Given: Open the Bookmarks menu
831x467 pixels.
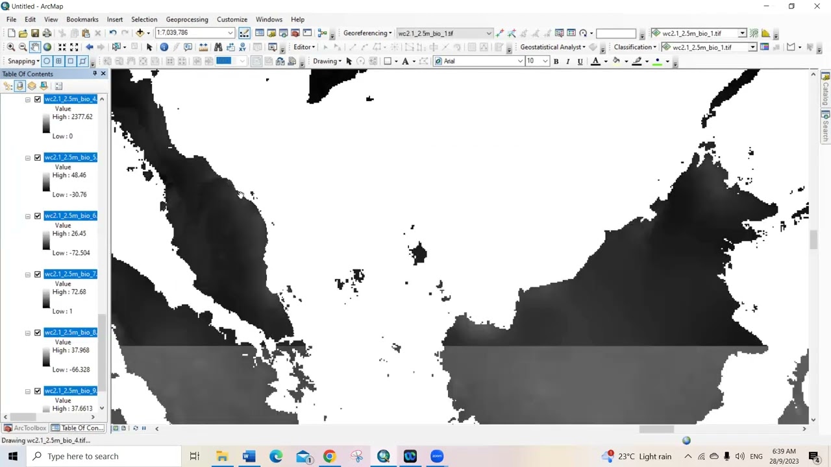Looking at the screenshot, I should click(x=82, y=19).
